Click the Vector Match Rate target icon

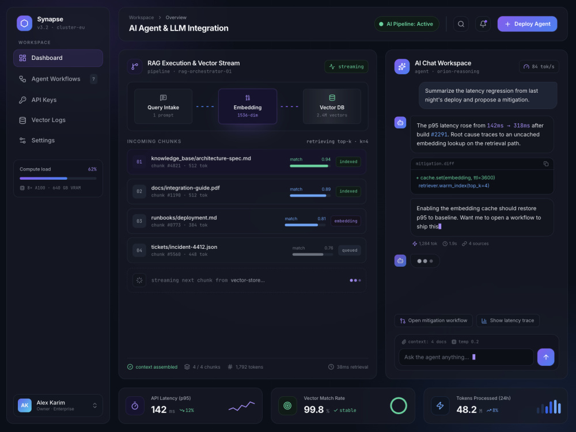point(287,406)
